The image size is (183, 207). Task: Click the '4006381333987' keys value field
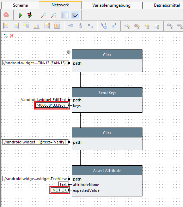(x=52, y=105)
